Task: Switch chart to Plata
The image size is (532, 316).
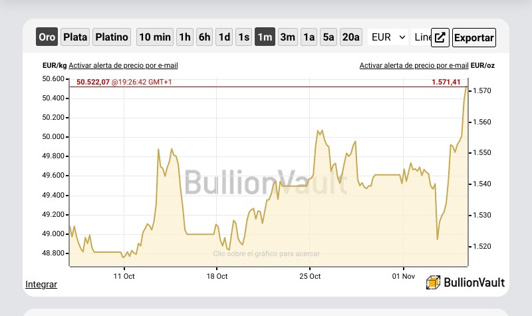Action: [x=75, y=37]
